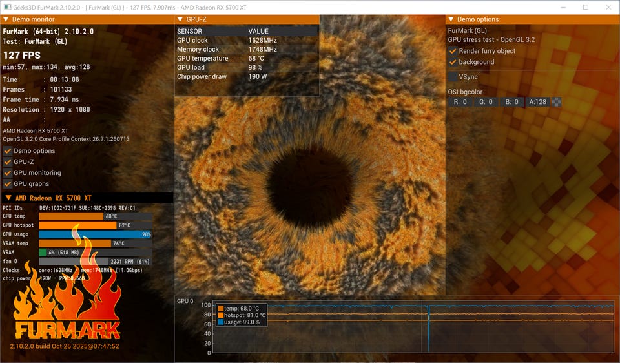Collapse the GPU-Z panel triangle
The width and height of the screenshot is (620, 363).
(x=180, y=19)
